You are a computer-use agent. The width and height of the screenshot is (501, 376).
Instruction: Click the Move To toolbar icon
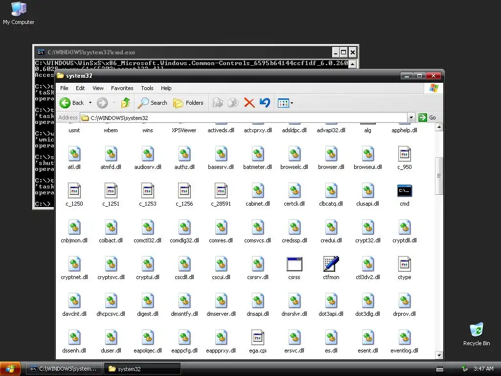coord(218,103)
